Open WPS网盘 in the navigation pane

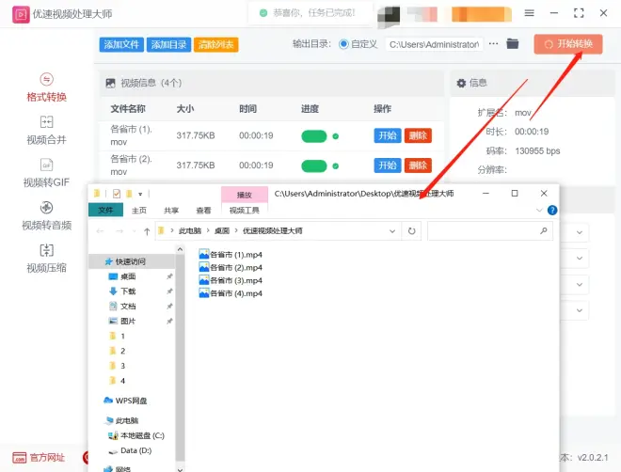pos(131,401)
